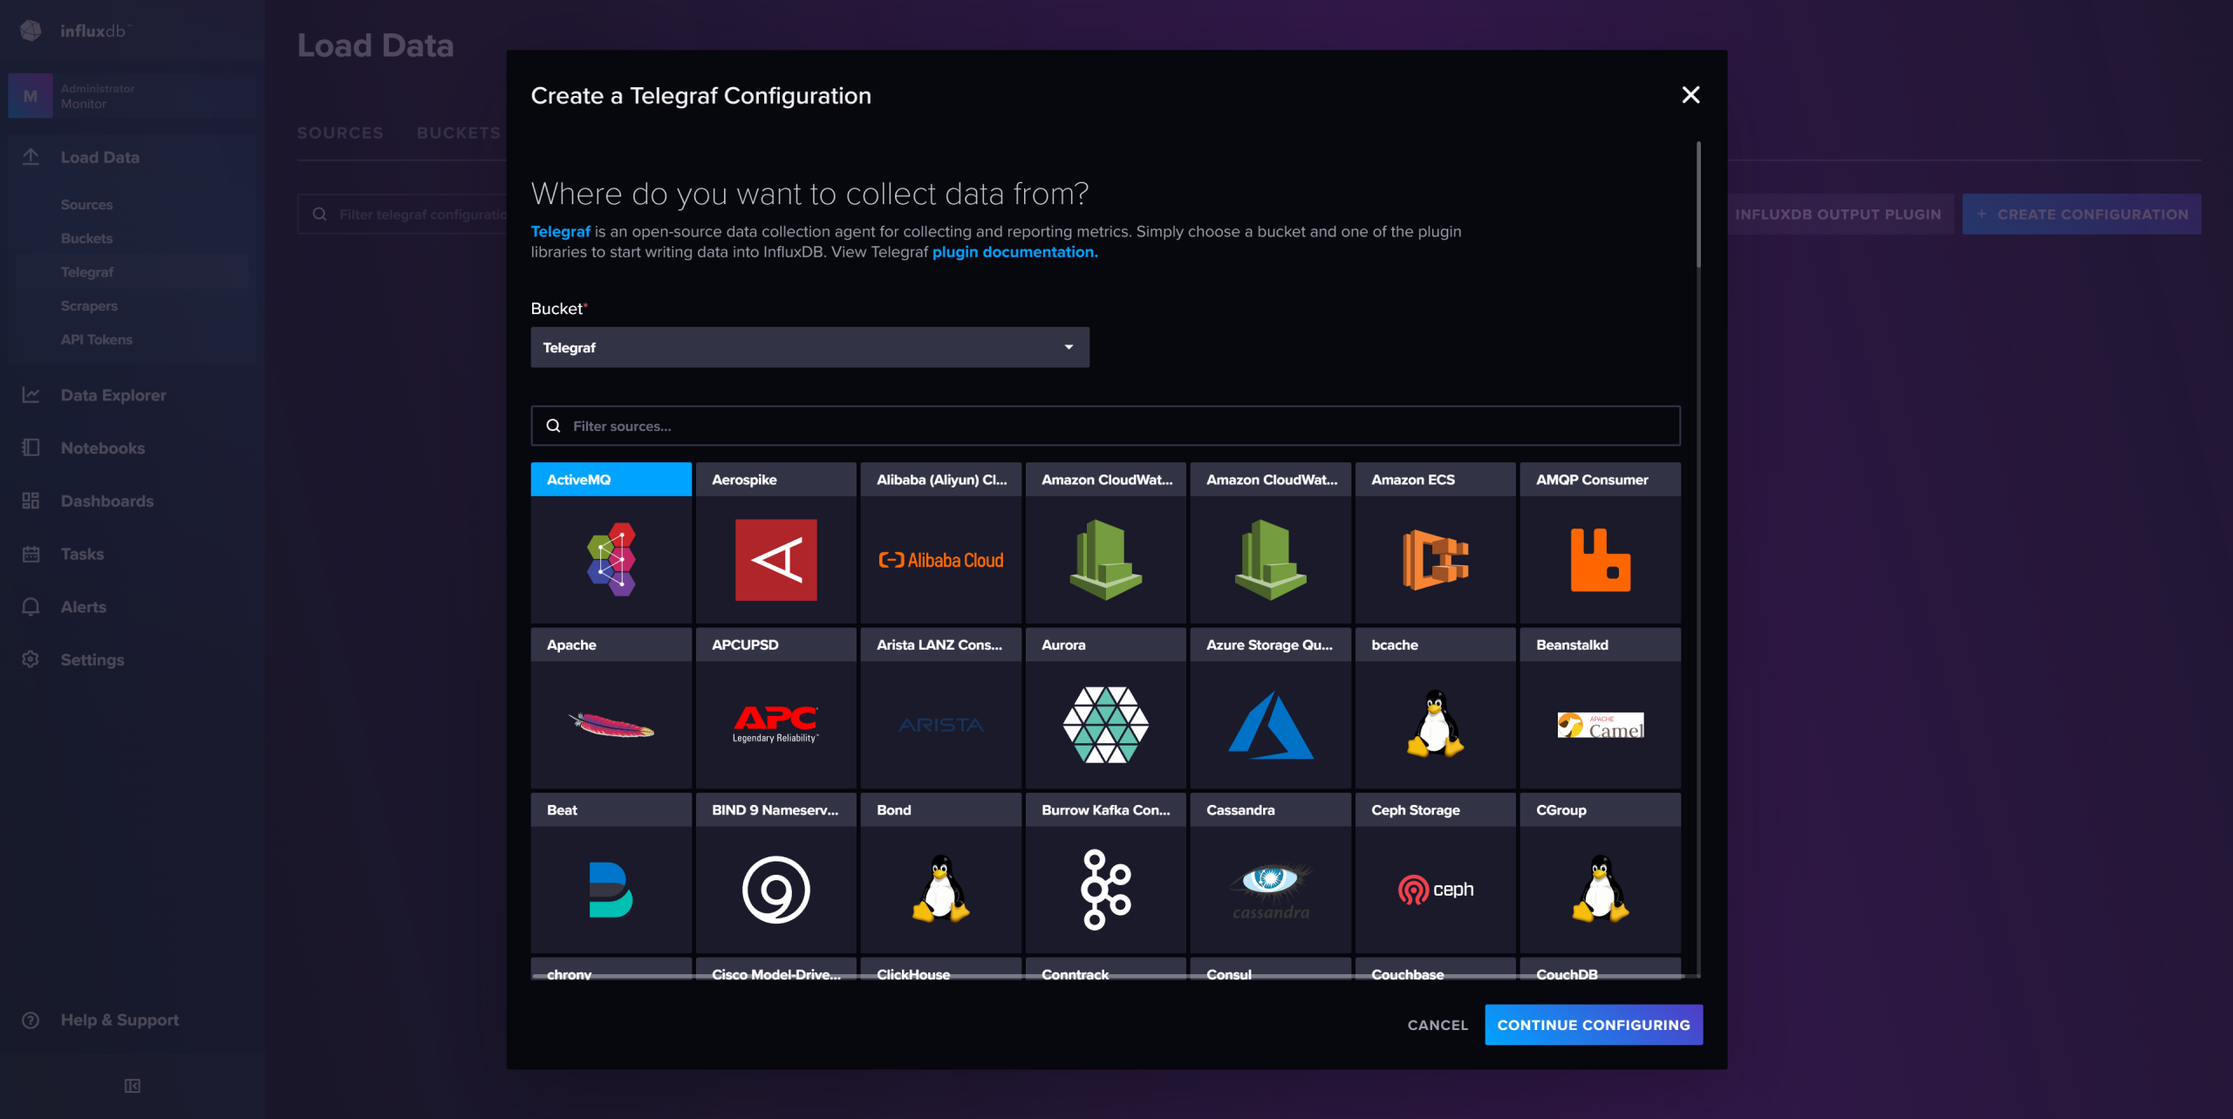Pick the Burrow Kafka Consumer logo
Viewport: 2233px width, 1119px height.
coord(1105,889)
